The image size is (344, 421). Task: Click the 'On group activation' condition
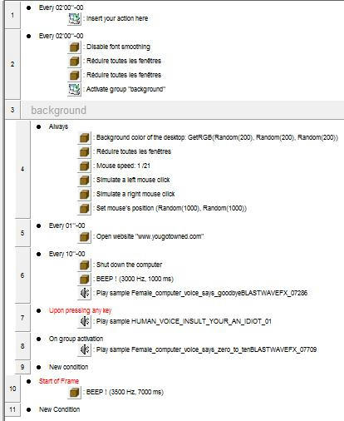click(76, 339)
